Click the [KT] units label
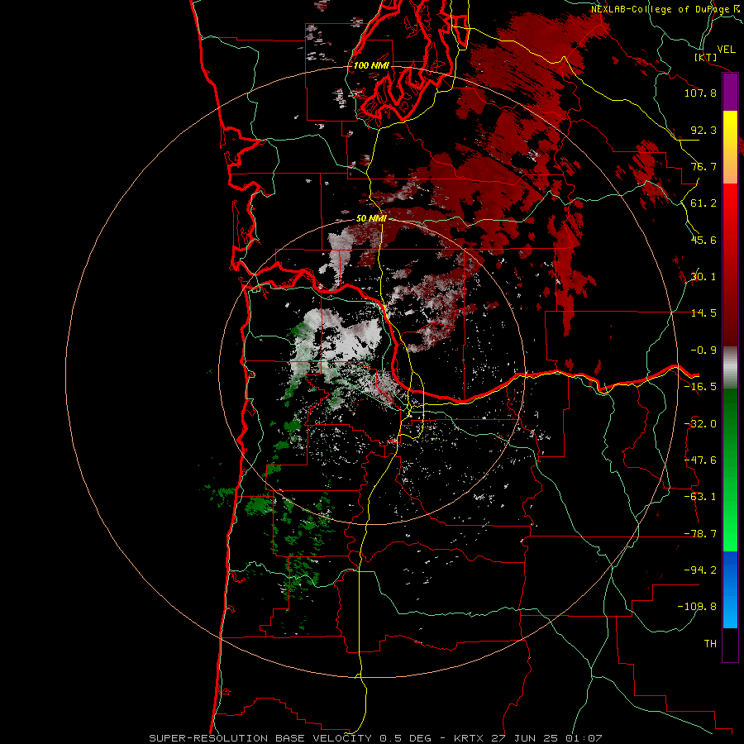The image size is (744, 744). (x=706, y=57)
